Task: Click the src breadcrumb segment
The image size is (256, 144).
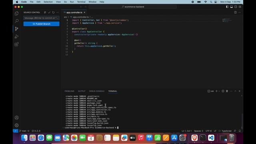Action: pyautogui.click(x=65, y=17)
